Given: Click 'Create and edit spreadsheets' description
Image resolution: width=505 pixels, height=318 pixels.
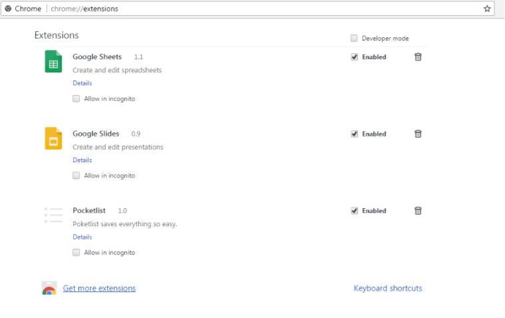Looking at the screenshot, I should pyautogui.click(x=117, y=71).
